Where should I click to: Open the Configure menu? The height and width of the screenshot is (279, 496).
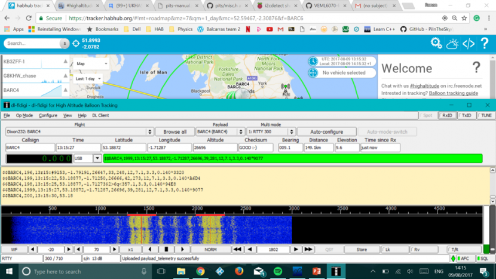point(48,115)
